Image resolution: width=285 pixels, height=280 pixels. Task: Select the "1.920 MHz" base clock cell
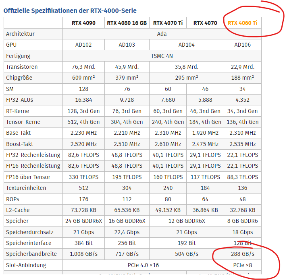pyautogui.click(x=205, y=133)
